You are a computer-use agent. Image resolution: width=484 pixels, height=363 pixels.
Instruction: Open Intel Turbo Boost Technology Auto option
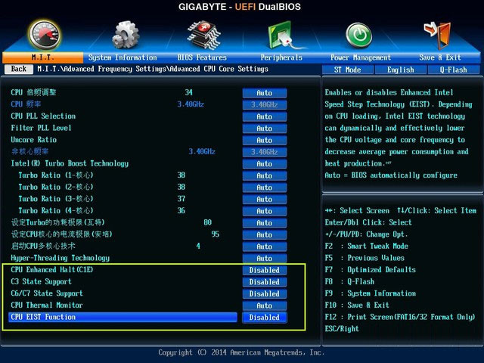(x=265, y=163)
